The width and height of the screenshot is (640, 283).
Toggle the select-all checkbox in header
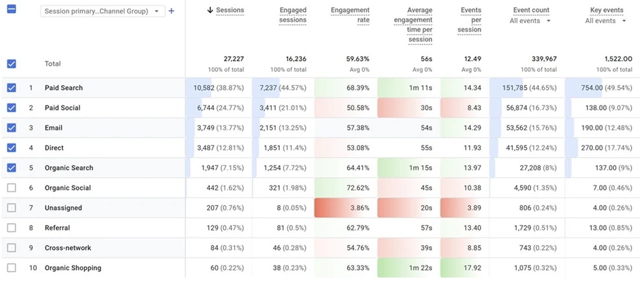pyautogui.click(x=12, y=9)
